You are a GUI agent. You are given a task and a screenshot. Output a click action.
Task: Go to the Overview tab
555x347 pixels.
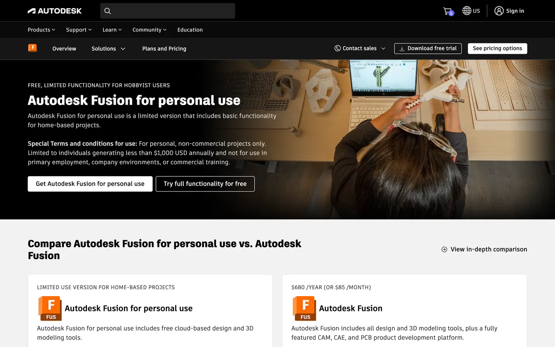coord(64,49)
